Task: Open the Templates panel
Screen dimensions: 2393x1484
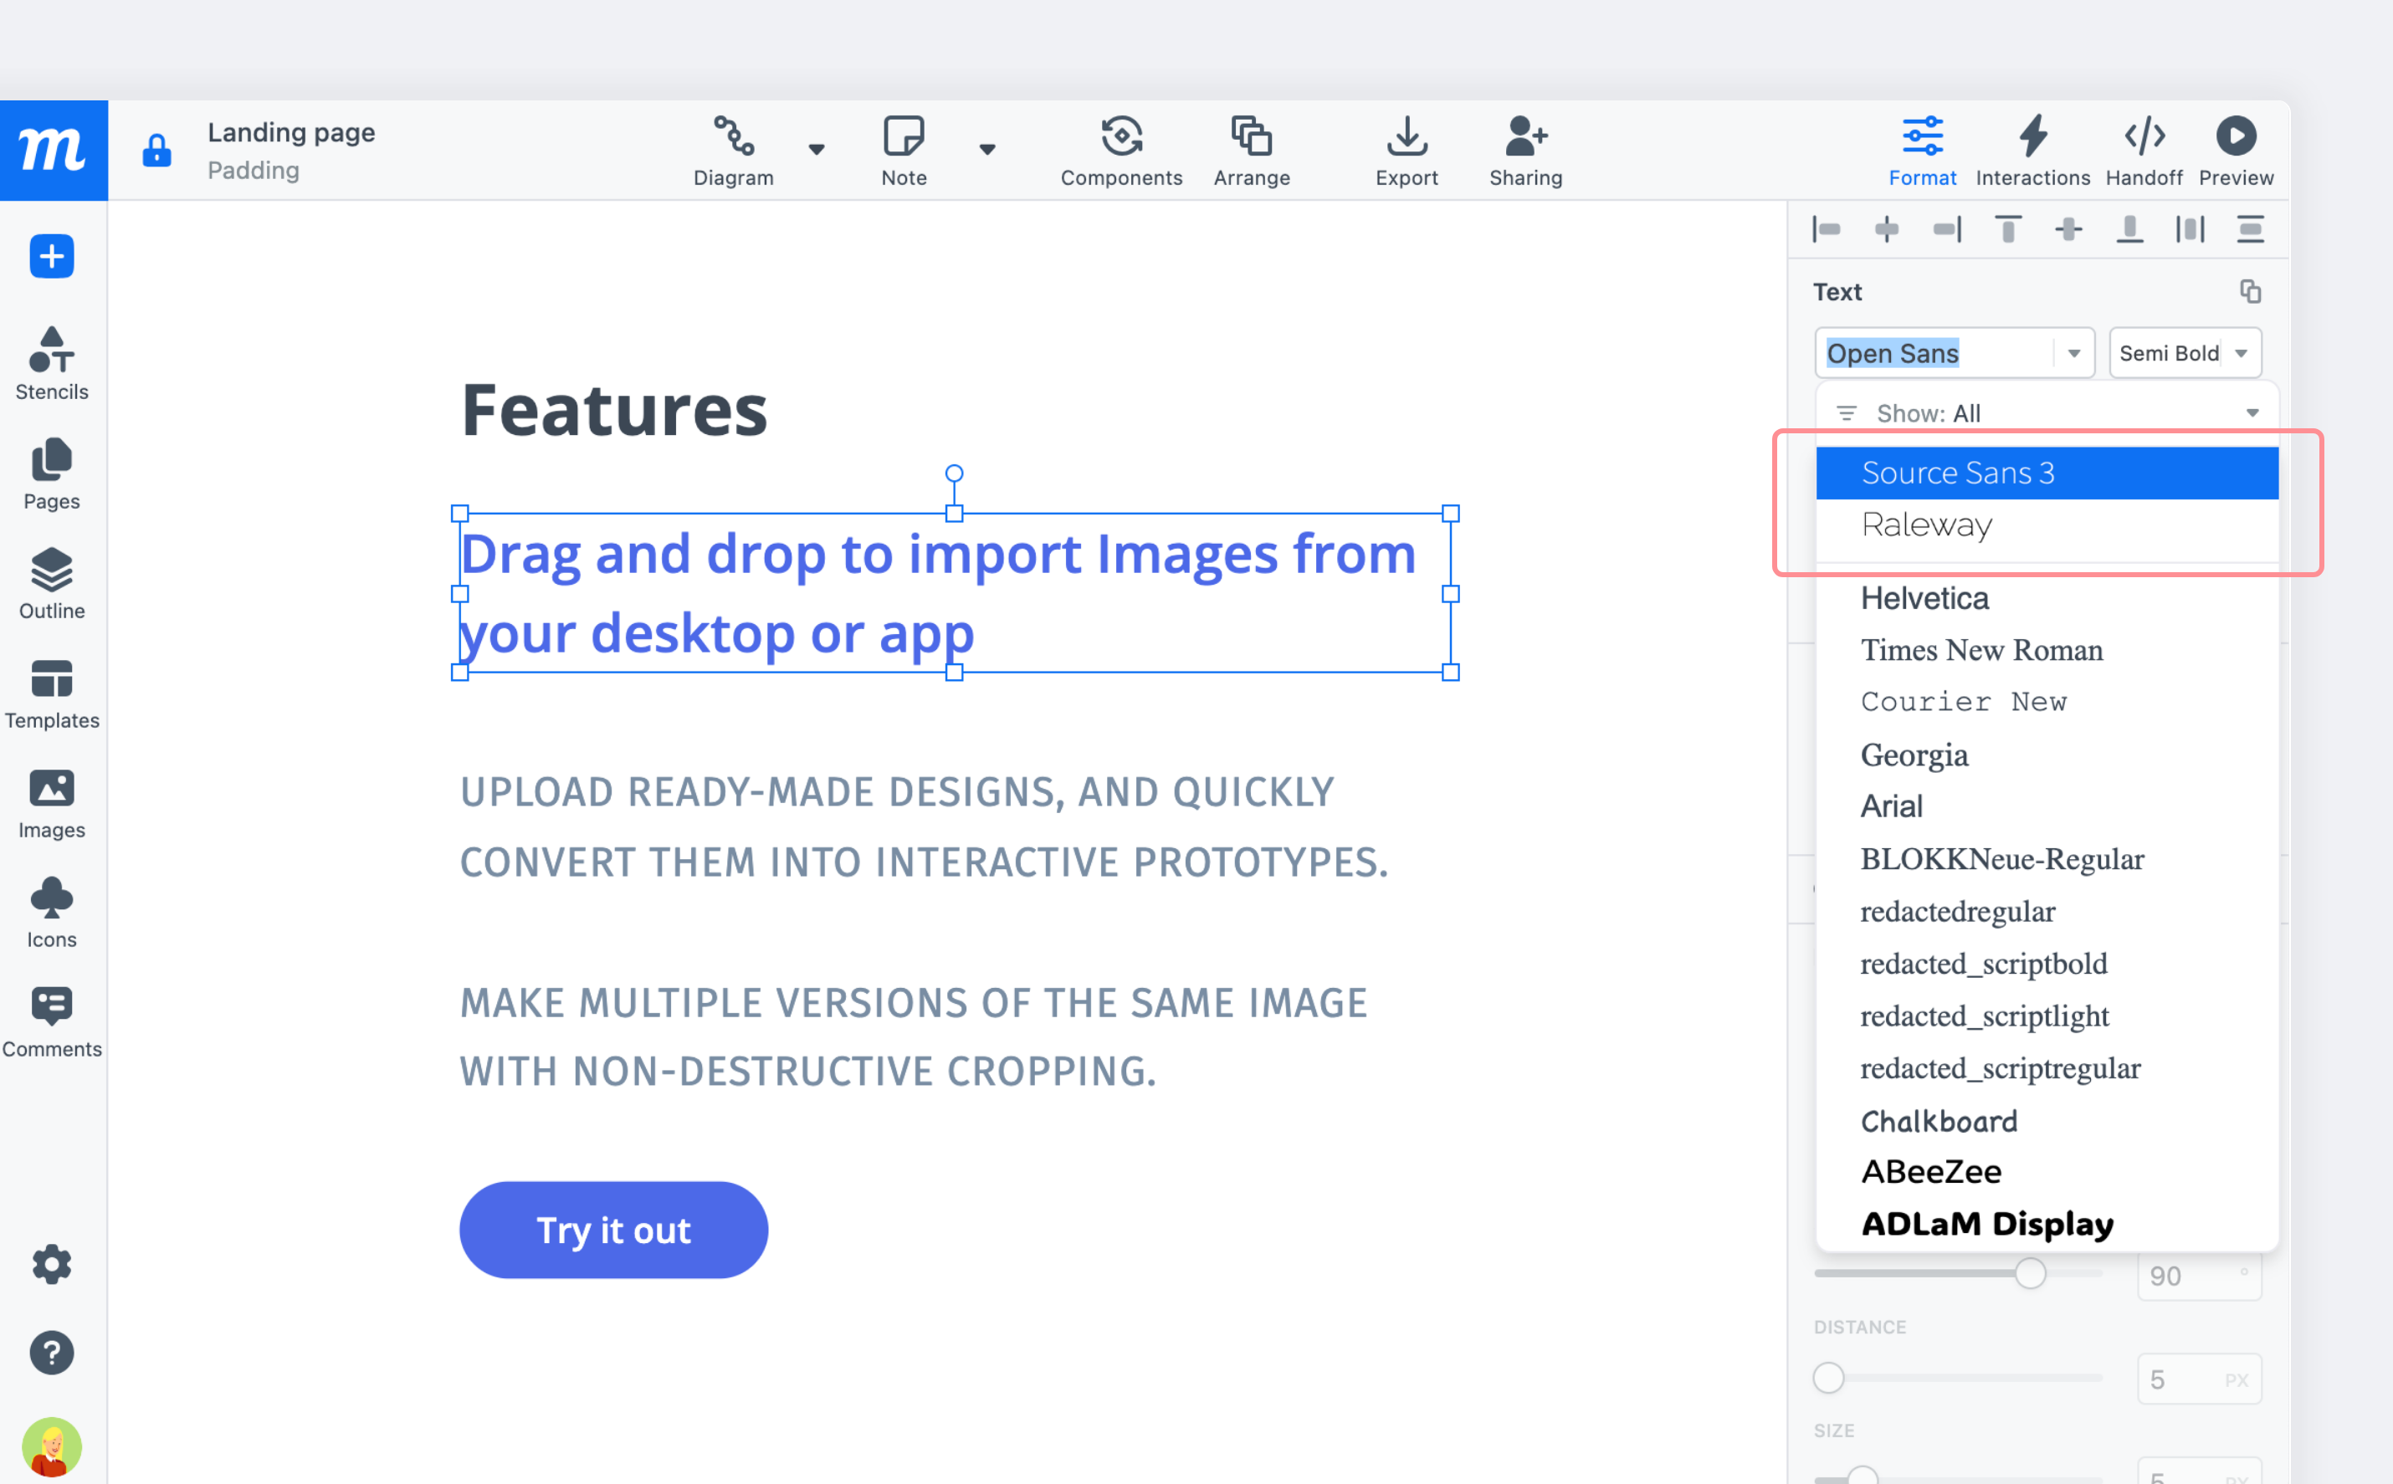Action: pyautogui.click(x=52, y=694)
